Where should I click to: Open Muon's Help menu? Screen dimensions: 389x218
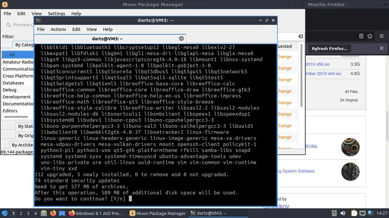point(76,14)
